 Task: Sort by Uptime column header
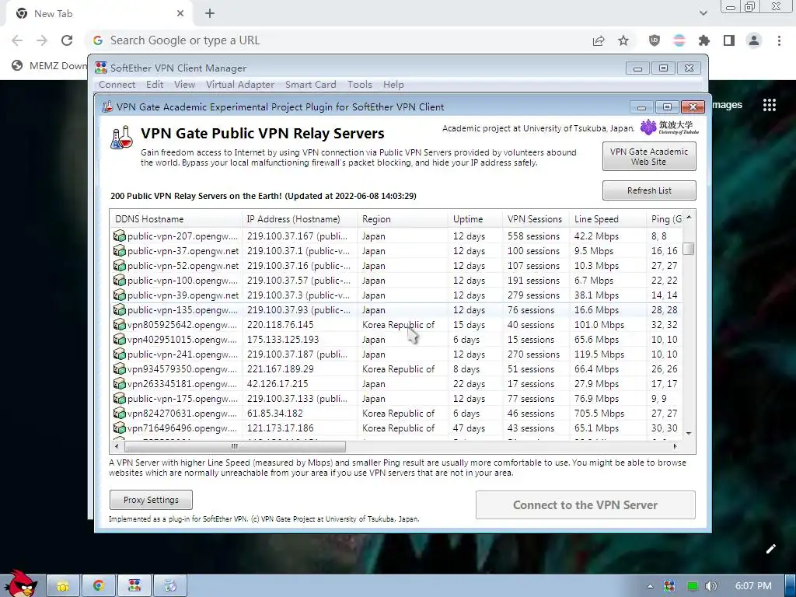pyautogui.click(x=475, y=218)
